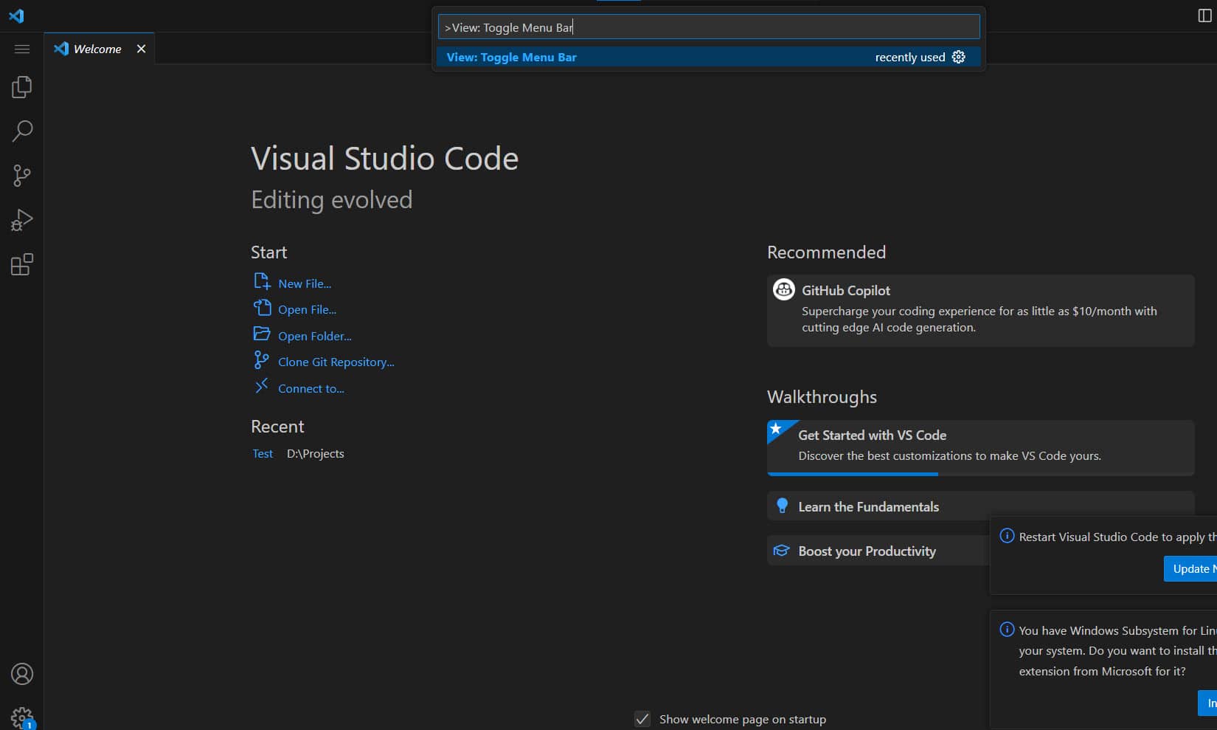Toggle the layout panel icon in the title bar

(x=1204, y=16)
